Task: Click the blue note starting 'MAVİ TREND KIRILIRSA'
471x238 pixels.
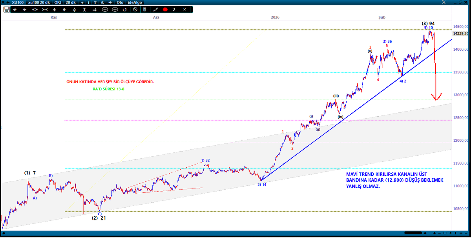Action: pyautogui.click(x=395, y=180)
